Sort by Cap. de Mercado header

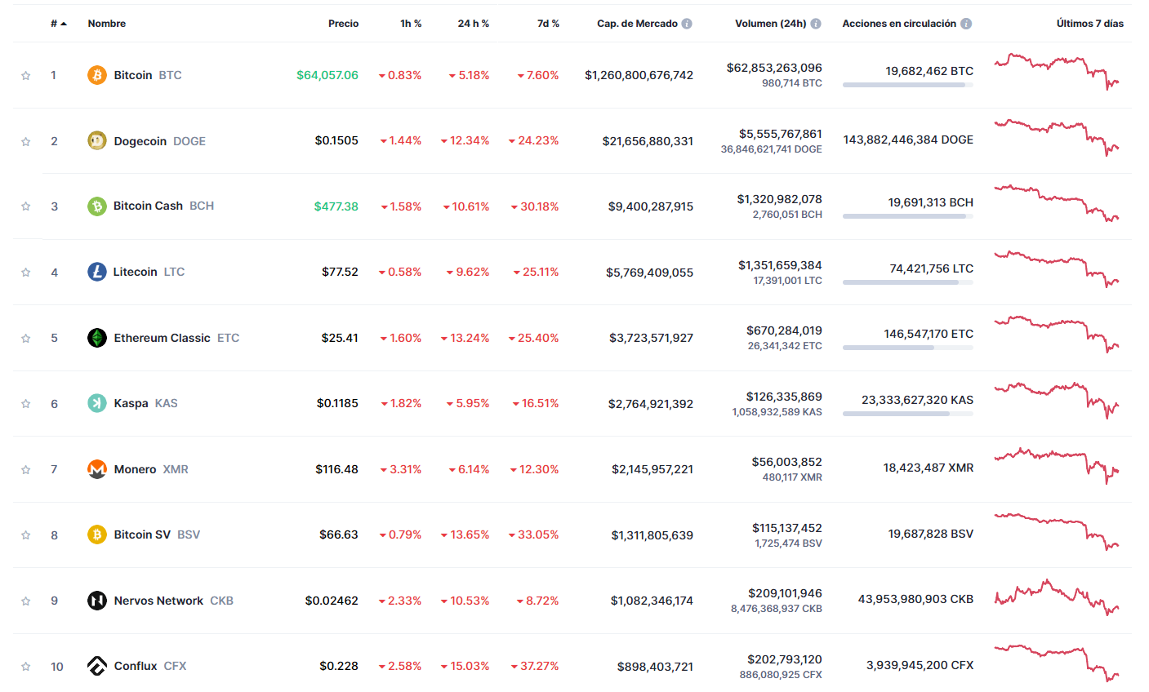pos(637,24)
